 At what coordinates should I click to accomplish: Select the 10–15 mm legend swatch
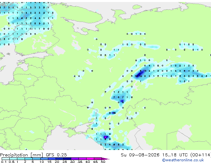pyautogui.click(x=44, y=159)
